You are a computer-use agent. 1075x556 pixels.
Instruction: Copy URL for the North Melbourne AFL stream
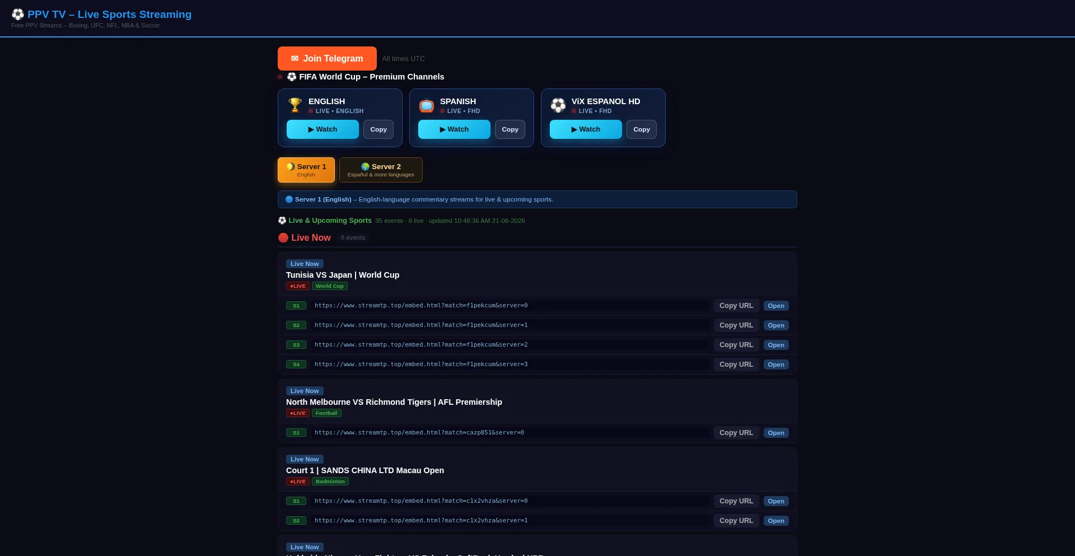coord(736,433)
